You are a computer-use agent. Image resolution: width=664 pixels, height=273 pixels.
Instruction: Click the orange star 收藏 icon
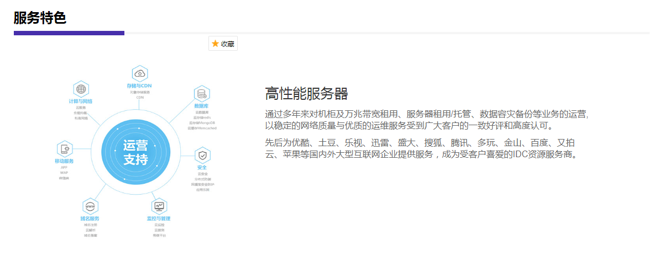click(x=216, y=44)
